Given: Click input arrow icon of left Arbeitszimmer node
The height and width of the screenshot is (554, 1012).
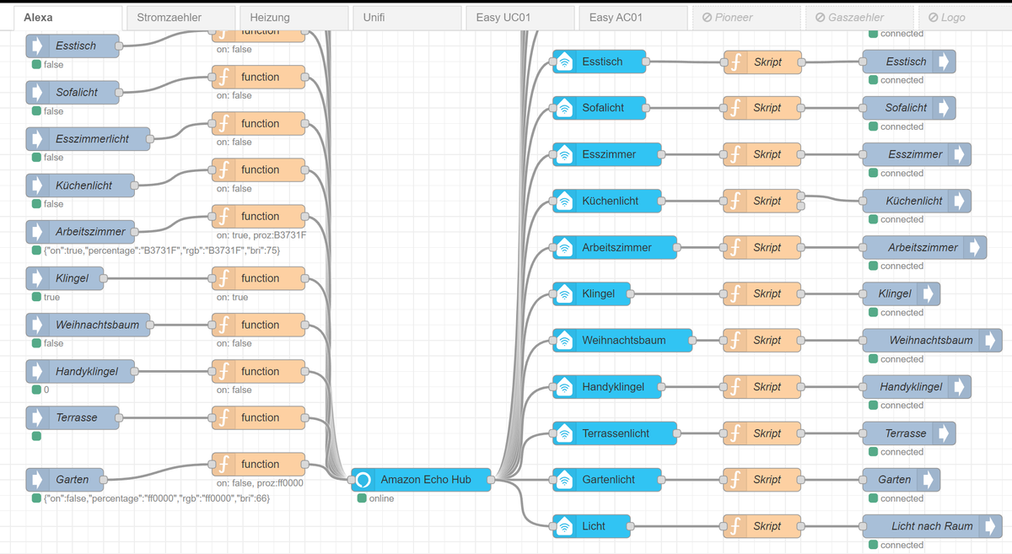Looking at the screenshot, I should [x=37, y=232].
